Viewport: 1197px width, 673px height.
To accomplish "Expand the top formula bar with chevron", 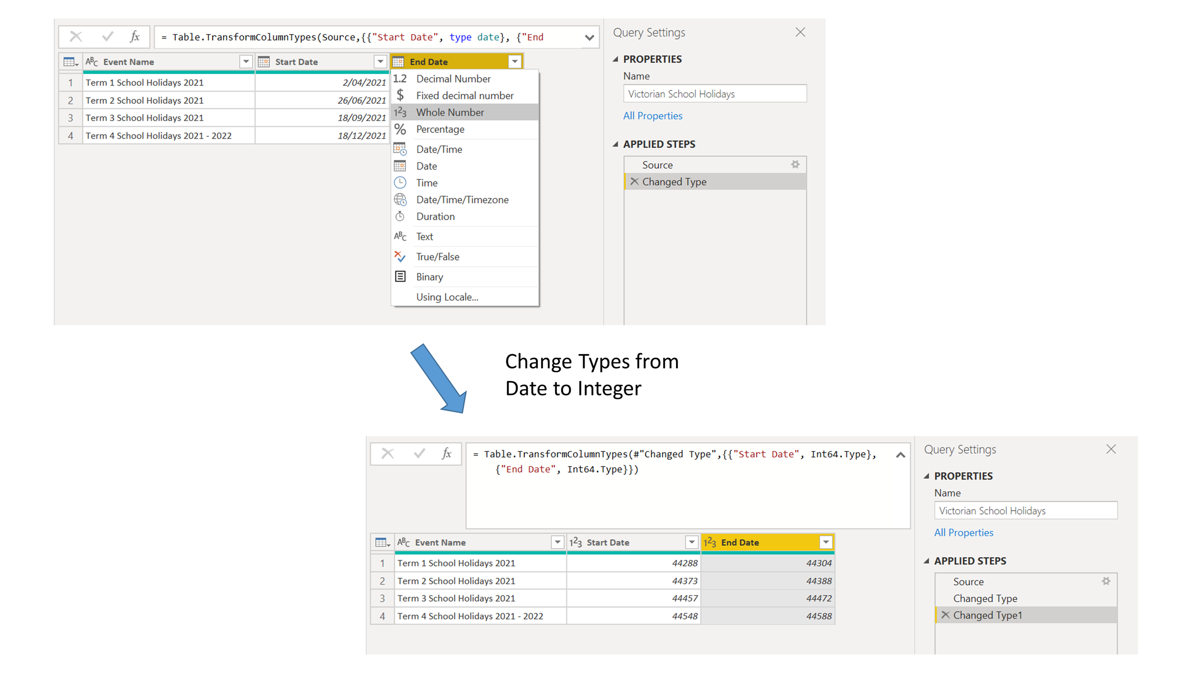I will (589, 37).
